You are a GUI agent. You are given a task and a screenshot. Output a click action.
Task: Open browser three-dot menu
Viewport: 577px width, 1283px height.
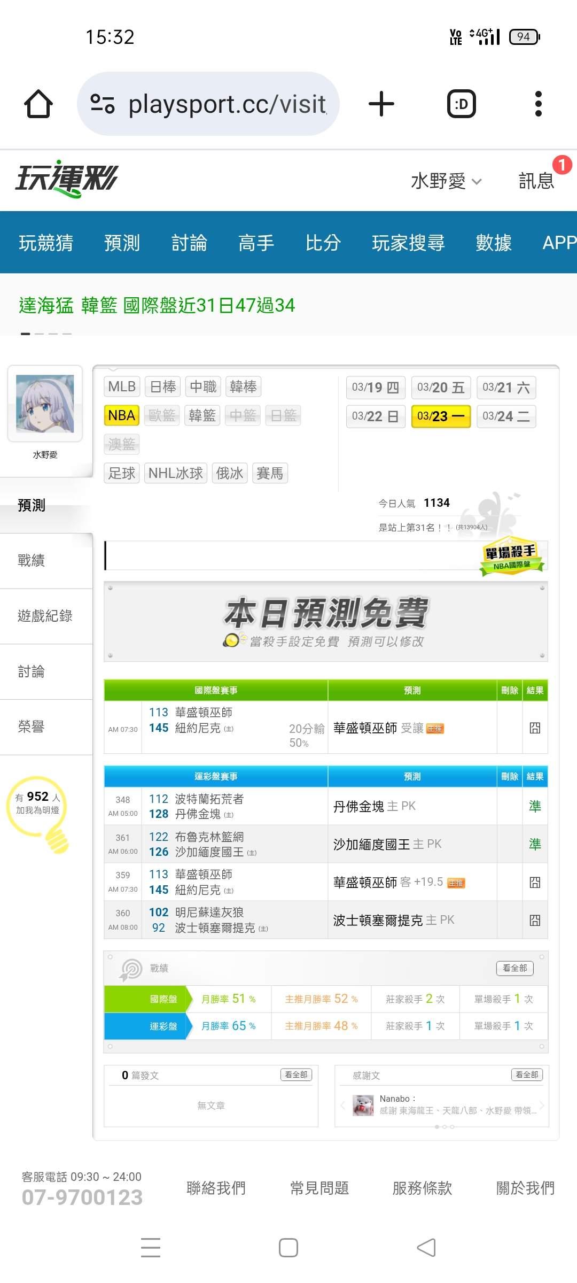[538, 104]
